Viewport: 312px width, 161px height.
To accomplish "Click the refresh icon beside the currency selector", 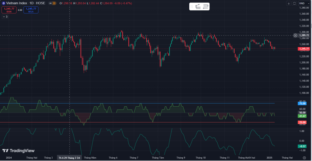I will click(294, 3).
